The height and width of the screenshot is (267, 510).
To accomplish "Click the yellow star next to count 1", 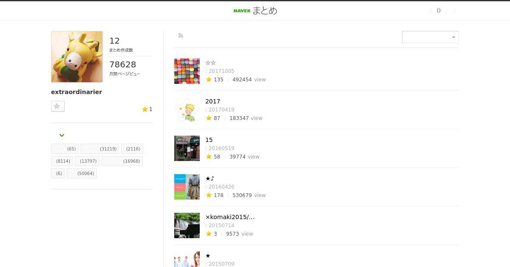I will [x=144, y=109].
